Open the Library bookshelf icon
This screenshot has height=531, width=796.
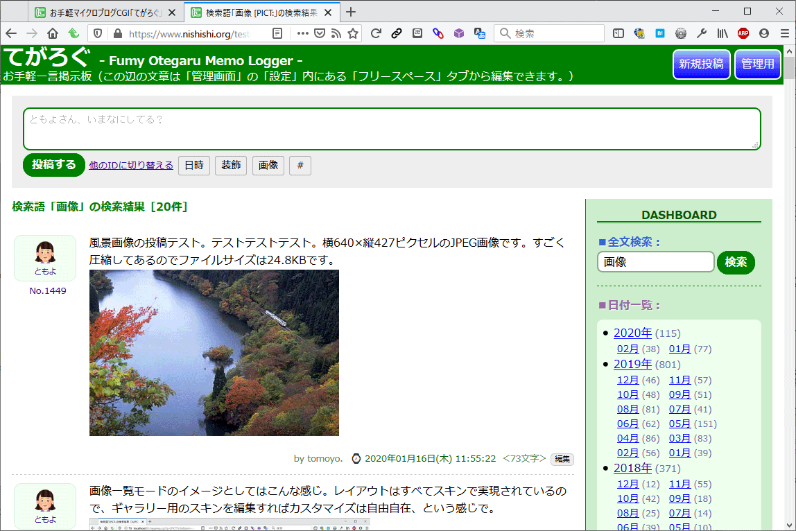point(723,33)
